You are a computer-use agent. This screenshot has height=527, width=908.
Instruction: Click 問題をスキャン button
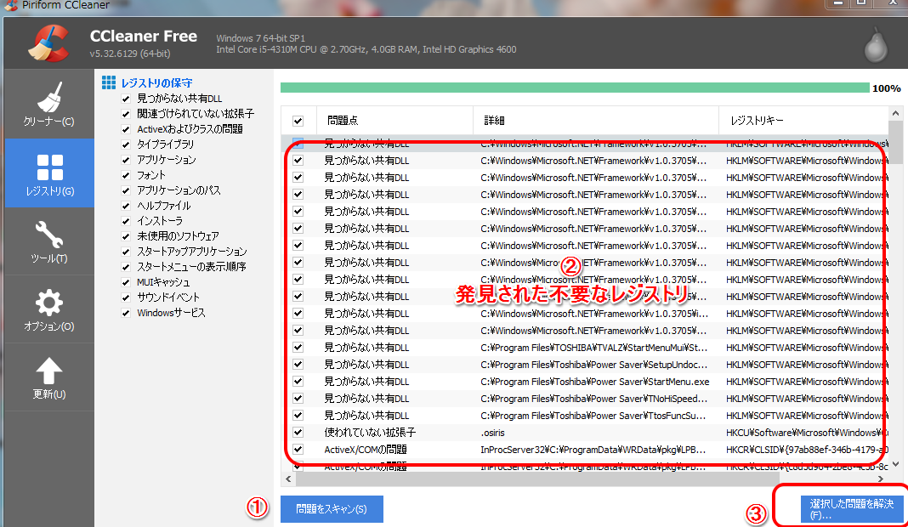[x=332, y=509]
